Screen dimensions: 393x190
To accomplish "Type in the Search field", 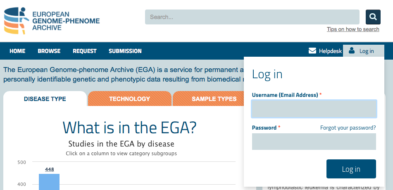I will point(252,17).
